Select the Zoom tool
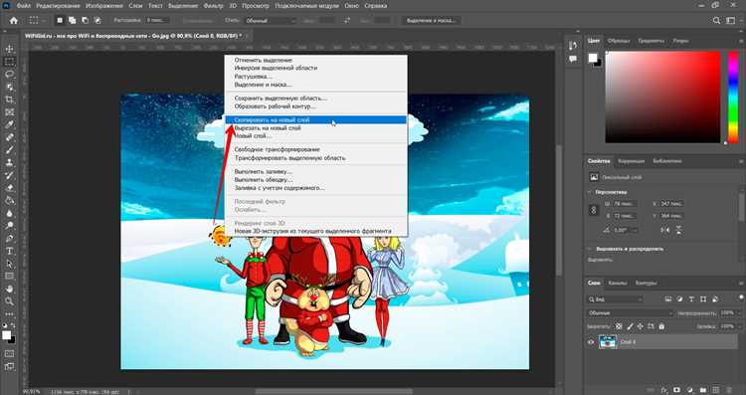This screenshot has height=395, width=746. coord(10,301)
